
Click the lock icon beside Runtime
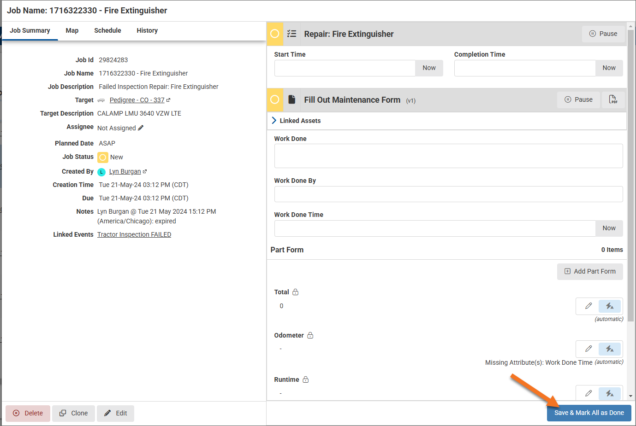coord(306,379)
